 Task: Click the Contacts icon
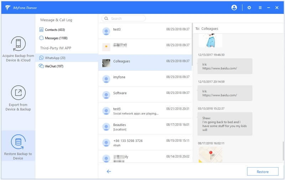(41, 30)
